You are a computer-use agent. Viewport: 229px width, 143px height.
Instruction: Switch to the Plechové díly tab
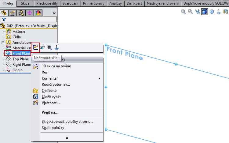coord(47,3)
